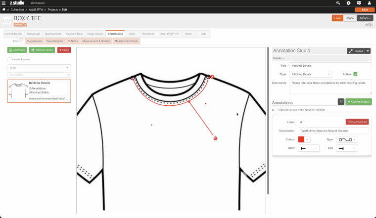Click into the Comments text area
Image resolution: width=376 pixels, height=218 pixels.
tap(330, 87)
